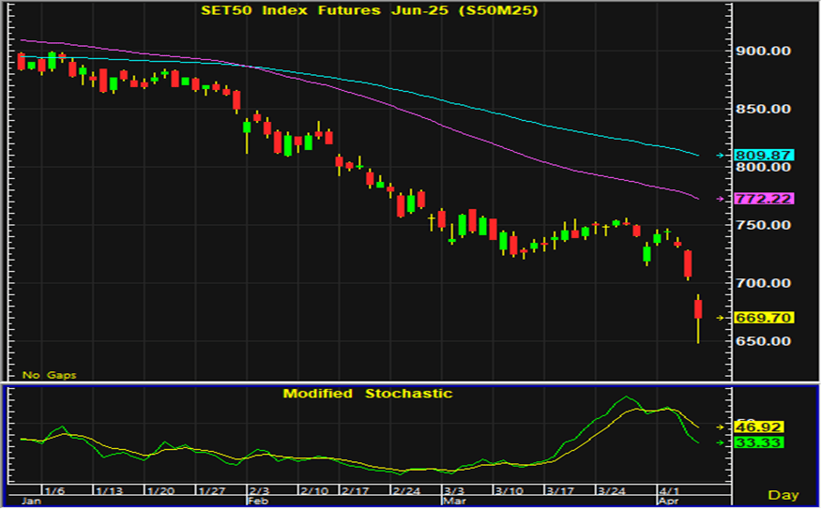Jump to the Feb month marker
This screenshot has height=509, width=822.
pos(256,502)
